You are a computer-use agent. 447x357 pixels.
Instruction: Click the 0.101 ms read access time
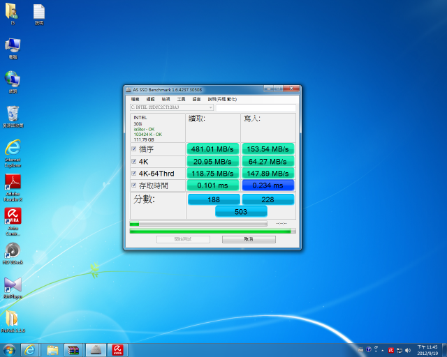point(212,185)
